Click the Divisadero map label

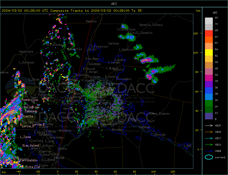point(124,79)
